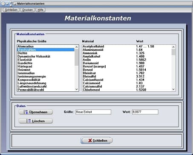Select Anilin row
Screen dimensions: 193x155
[127, 60]
